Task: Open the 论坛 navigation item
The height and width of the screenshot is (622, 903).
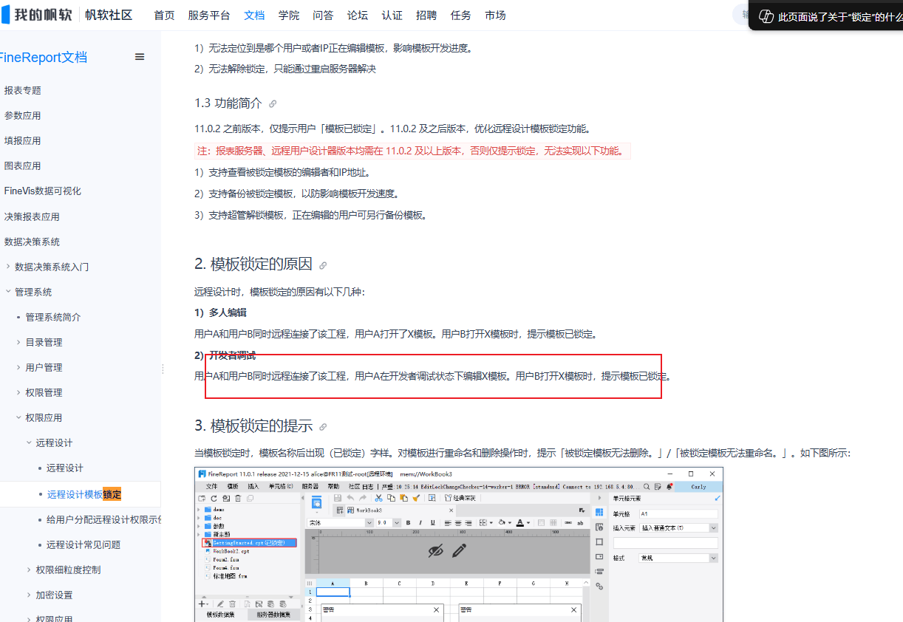Action: tap(358, 15)
